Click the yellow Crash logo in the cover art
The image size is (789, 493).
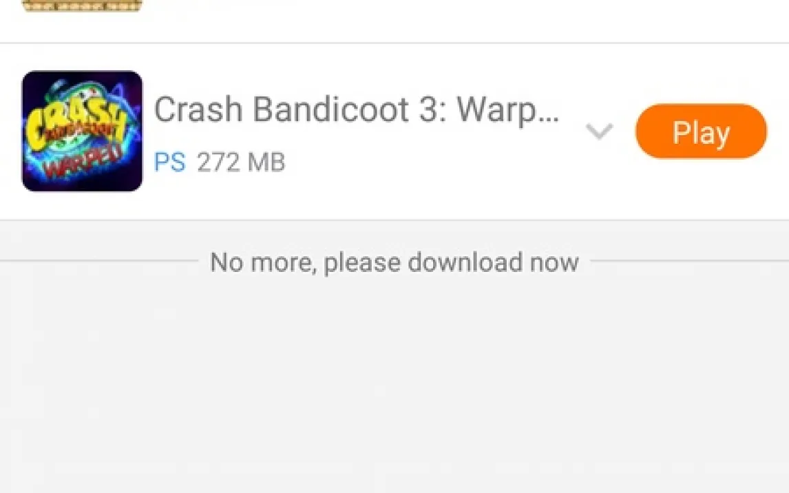pos(76,120)
